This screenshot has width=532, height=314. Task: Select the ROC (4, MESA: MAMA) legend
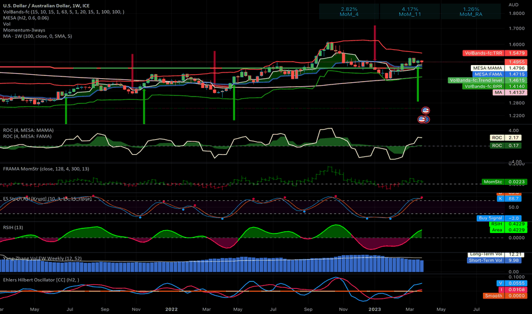tap(28, 130)
